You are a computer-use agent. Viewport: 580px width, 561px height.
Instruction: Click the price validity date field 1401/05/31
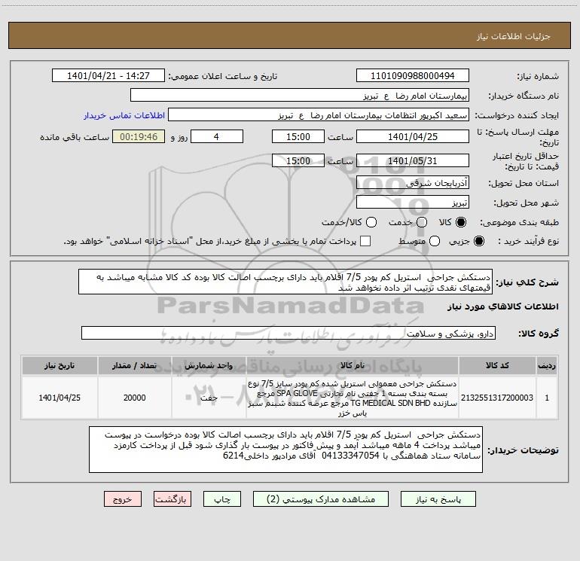pos(413,160)
